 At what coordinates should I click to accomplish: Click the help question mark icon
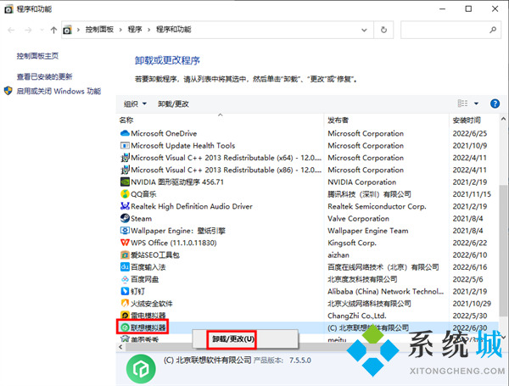tap(495, 103)
